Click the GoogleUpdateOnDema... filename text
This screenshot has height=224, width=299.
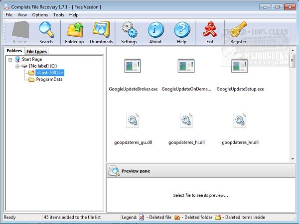[186, 89]
